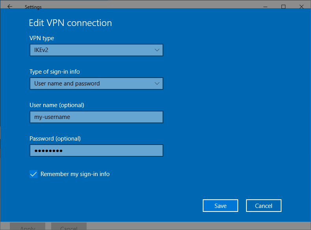The image size is (311, 230).
Task: Click the dimmed Apply button behind the dialog
Action: [x=28, y=227]
